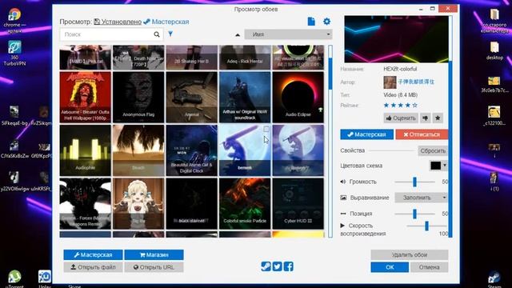Viewport: 512px width, 288px height.
Task: Click the Отмена button
Action: click(429, 267)
